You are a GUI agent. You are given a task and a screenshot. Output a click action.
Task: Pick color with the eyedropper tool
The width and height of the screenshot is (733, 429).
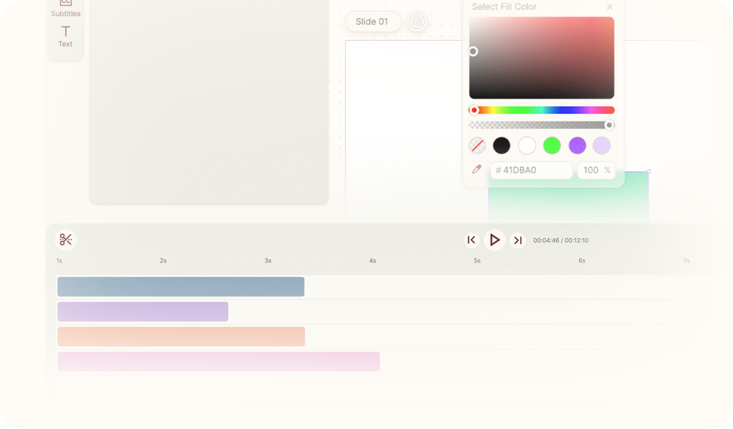pos(477,170)
